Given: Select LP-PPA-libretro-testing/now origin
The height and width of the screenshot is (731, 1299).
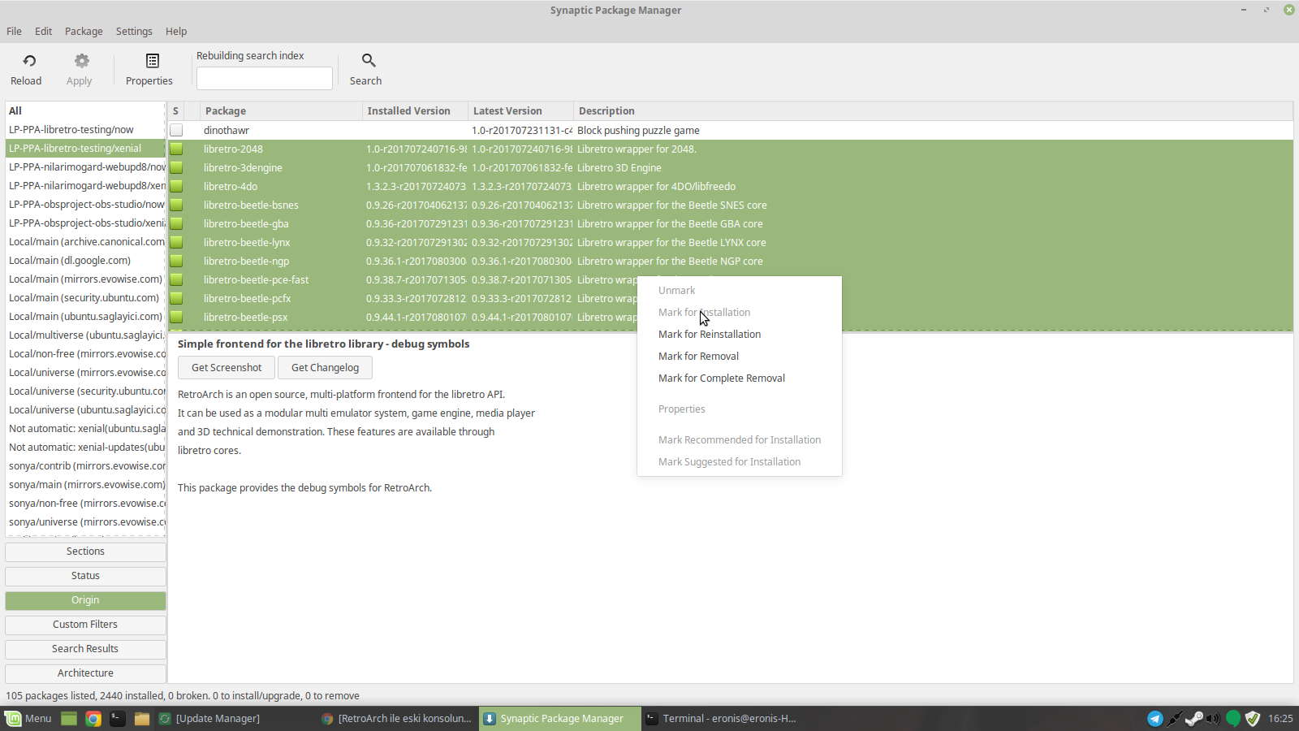Looking at the screenshot, I should 85,129.
